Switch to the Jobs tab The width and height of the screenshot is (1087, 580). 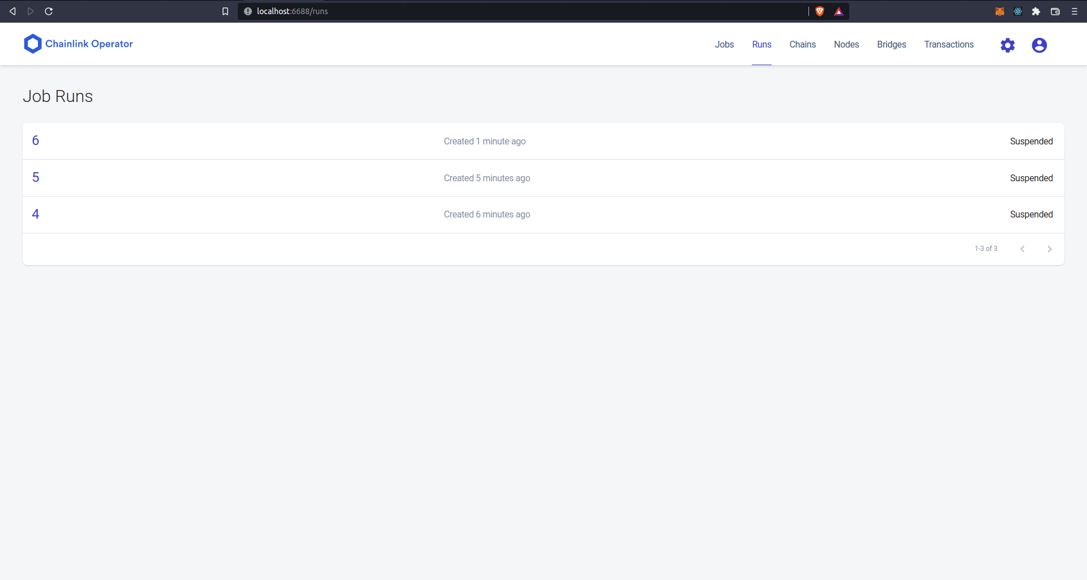tap(724, 44)
